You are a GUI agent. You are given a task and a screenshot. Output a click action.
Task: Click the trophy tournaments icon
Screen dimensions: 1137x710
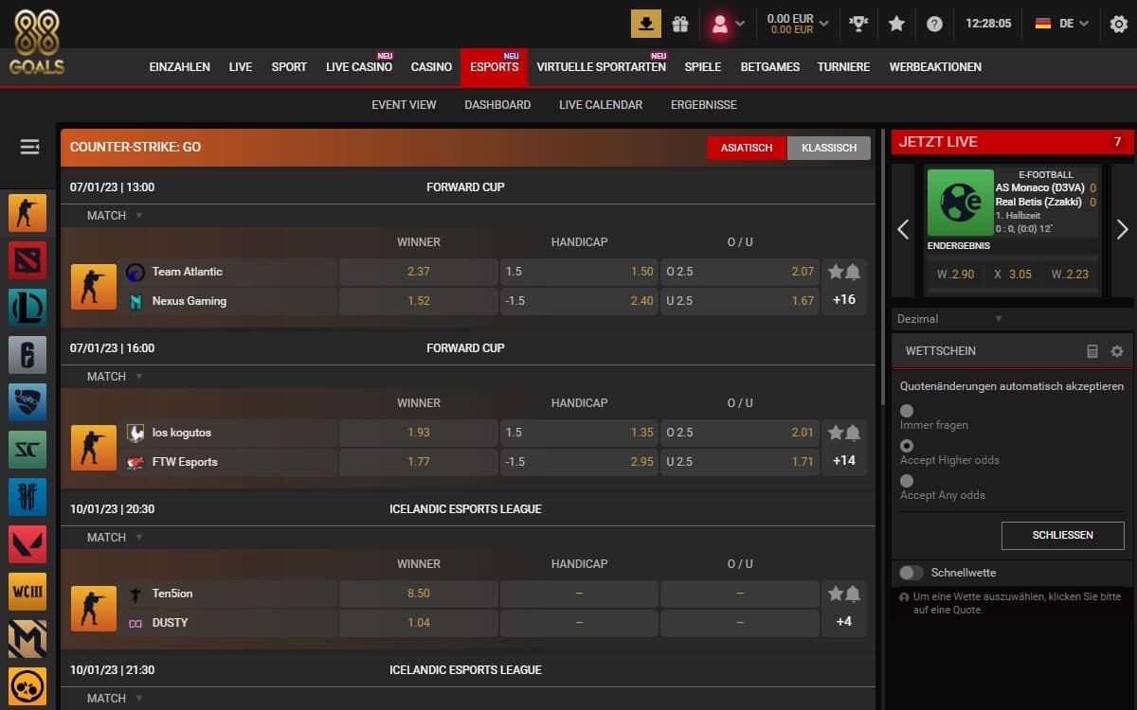tap(859, 24)
